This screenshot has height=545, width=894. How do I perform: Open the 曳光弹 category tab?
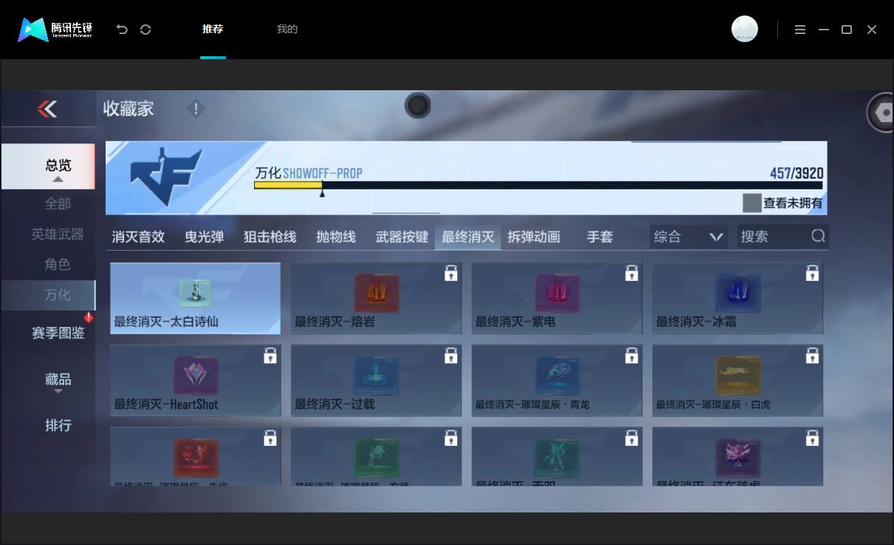coord(204,237)
